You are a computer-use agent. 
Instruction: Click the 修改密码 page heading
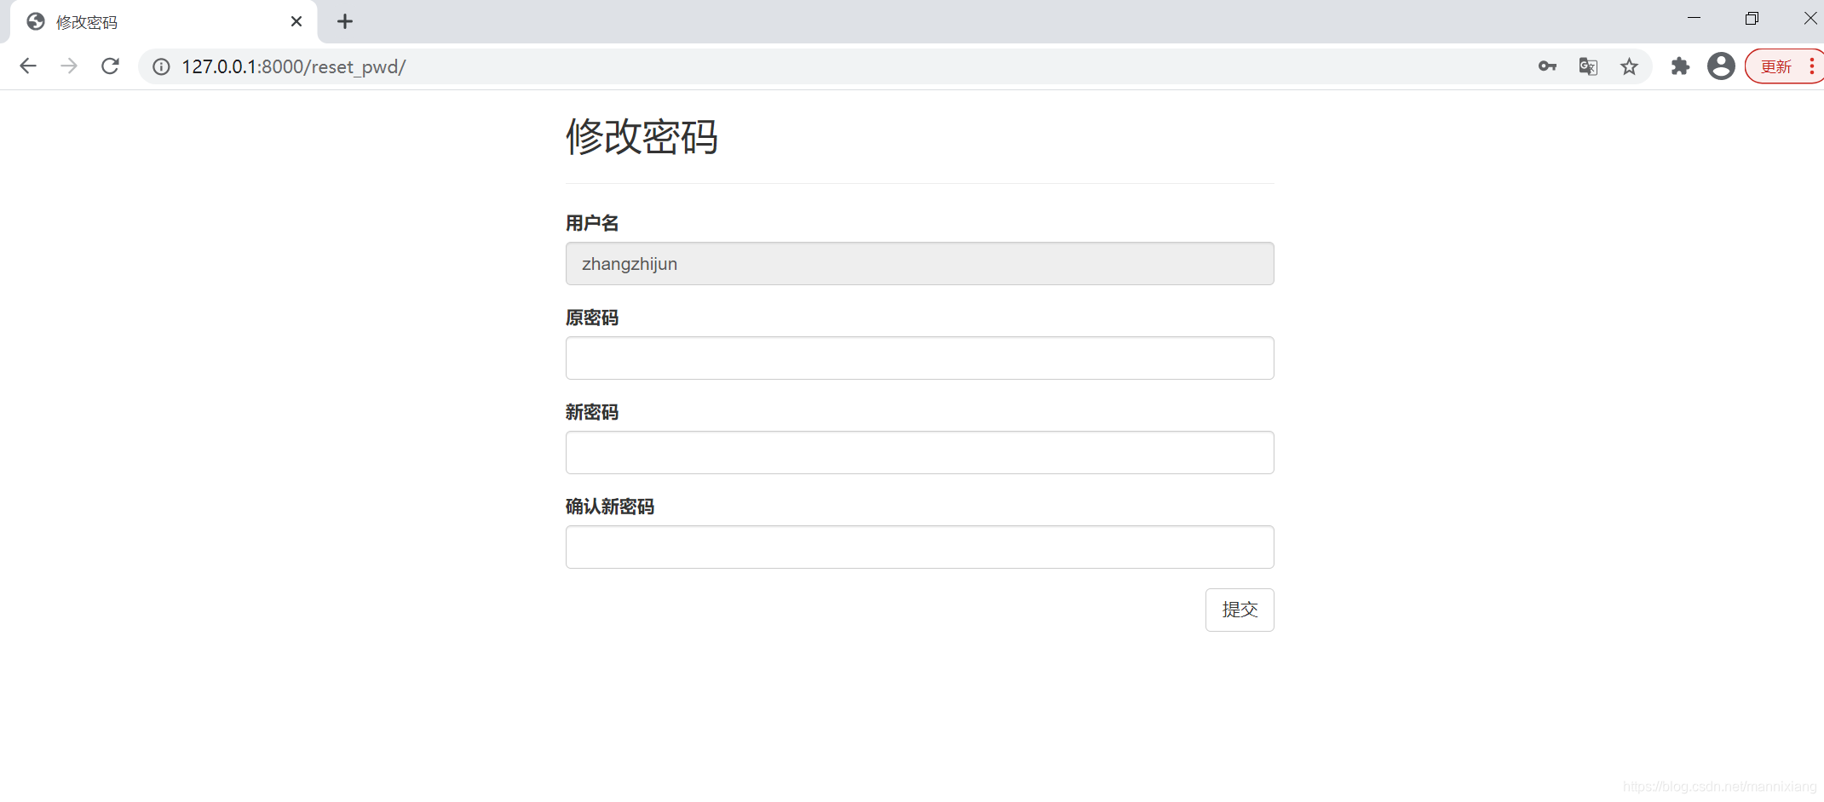coord(642,136)
